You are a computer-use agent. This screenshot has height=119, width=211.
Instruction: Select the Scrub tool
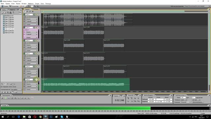pos(38,6)
